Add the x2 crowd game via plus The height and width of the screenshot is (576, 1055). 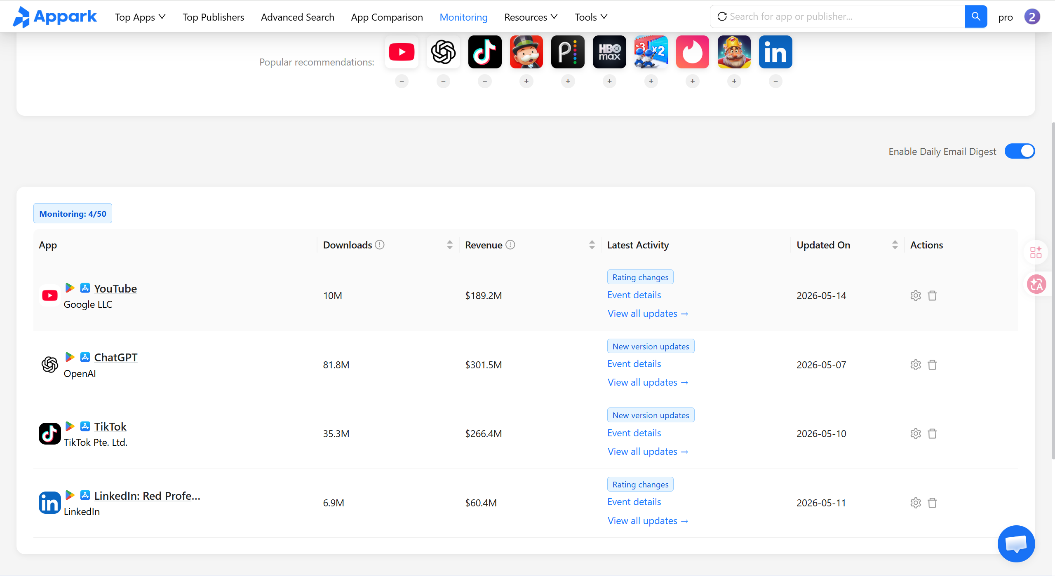(651, 81)
